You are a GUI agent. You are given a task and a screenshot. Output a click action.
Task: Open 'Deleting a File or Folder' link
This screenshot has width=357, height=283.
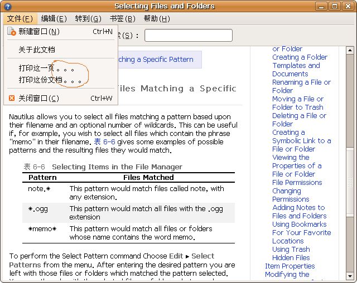[299, 120]
